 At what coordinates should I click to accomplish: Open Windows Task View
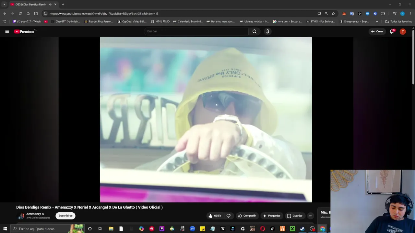(x=100, y=229)
